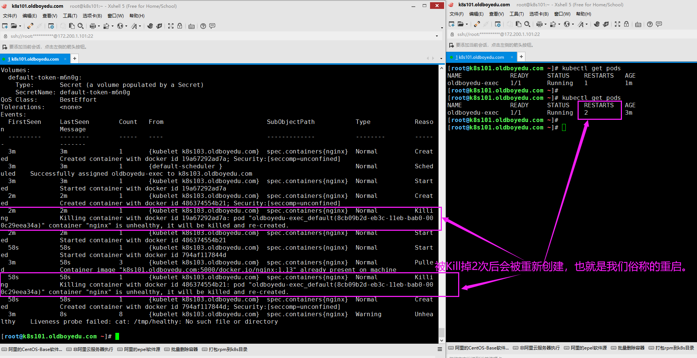The height and width of the screenshot is (358, 697).
Task: Close the k8s101.oldboyedu.com tab in right window
Action: [x=512, y=57]
